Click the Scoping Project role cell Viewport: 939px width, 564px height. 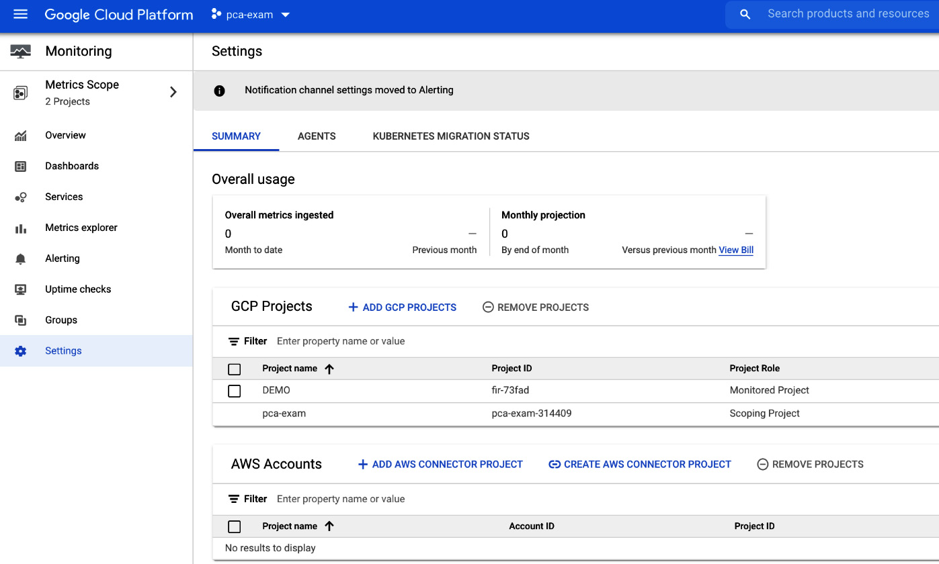(765, 414)
